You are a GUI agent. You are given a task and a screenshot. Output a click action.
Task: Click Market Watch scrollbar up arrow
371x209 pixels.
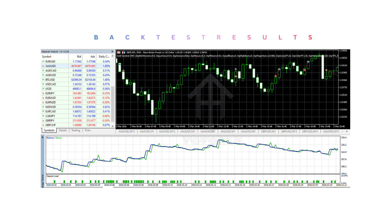click(x=113, y=56)
